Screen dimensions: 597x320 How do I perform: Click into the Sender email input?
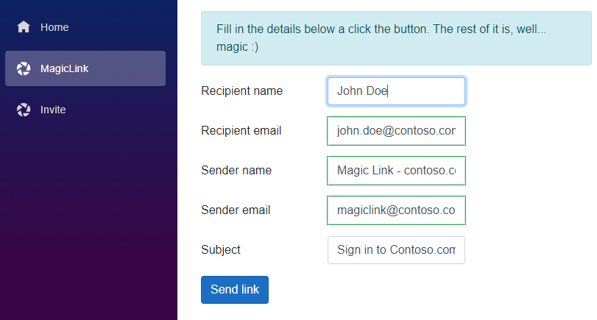(x=396, y=210)
